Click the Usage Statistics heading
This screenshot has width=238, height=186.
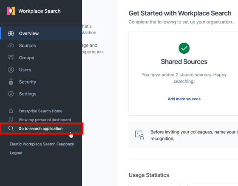pos(149,175)
